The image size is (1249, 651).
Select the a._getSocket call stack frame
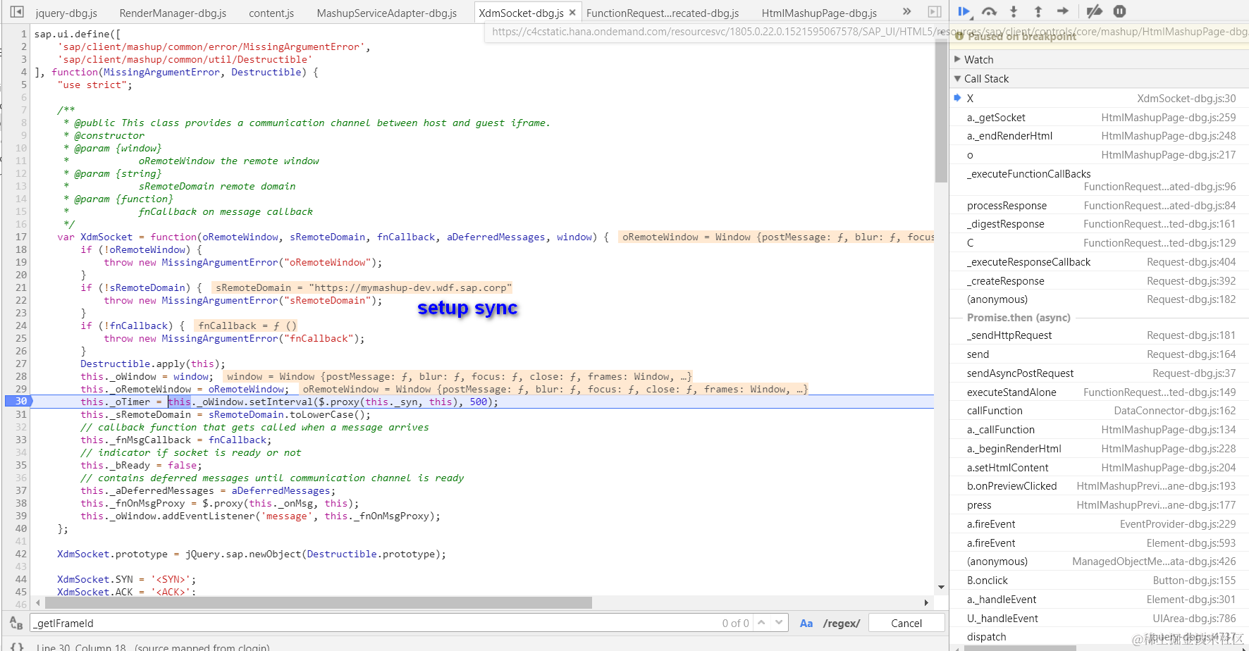[1100, 118]
